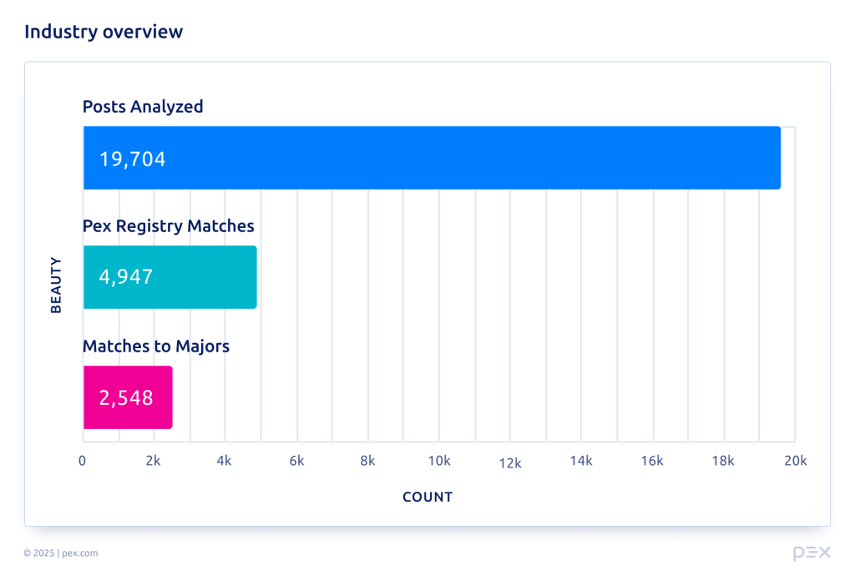Screen dimensions: 855x576
Task: Click the PEX logo in the footer
Action: [811, 553]
